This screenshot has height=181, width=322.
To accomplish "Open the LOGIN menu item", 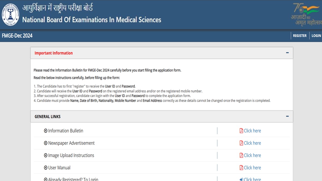I will [x=316, y=36].
